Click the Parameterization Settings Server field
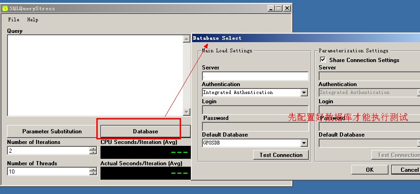The image size is (420, 194). pyautogui.click(x=370, y=76)
